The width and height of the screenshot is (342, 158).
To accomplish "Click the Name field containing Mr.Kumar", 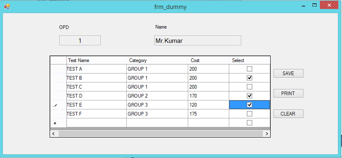I will click(198, 40).
